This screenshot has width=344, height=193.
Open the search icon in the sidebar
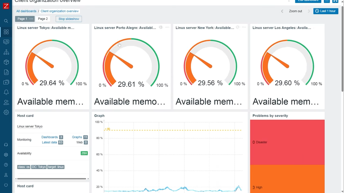point(6,21)
